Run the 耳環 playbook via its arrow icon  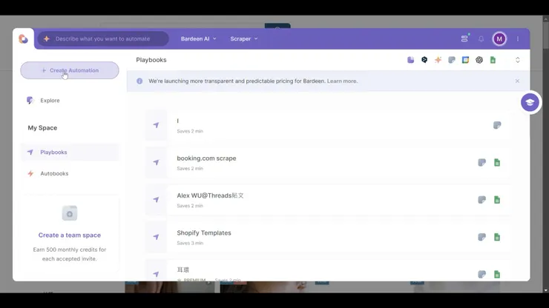156,274
